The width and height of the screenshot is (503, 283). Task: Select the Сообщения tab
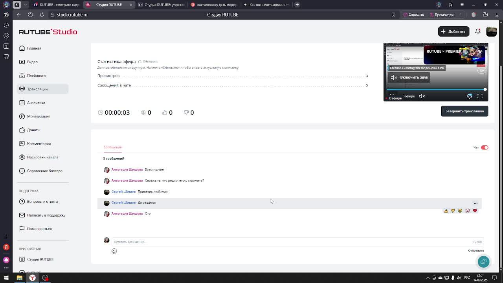pyautogui.click(x=112, y=147)
